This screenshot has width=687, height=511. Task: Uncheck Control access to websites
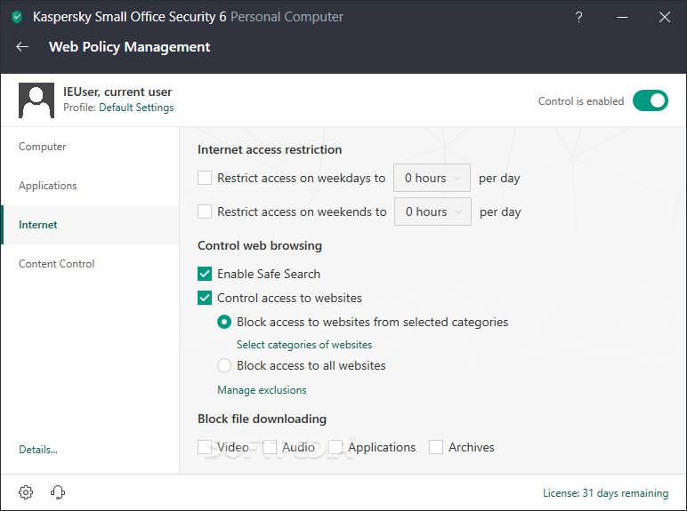coord(205,298)
